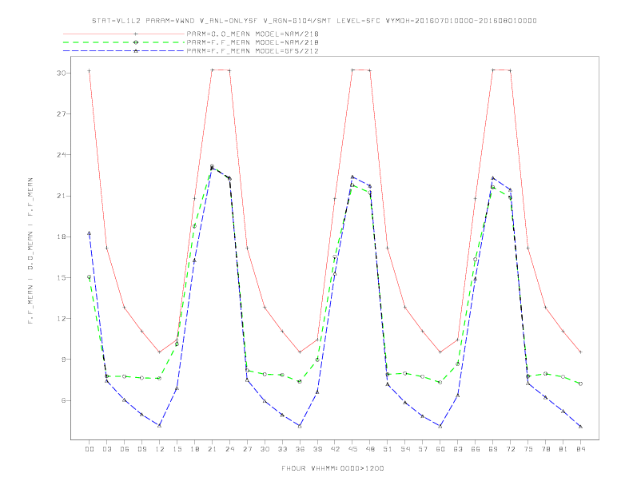Click x-axis forecast hour label 06

click(125, 449)
